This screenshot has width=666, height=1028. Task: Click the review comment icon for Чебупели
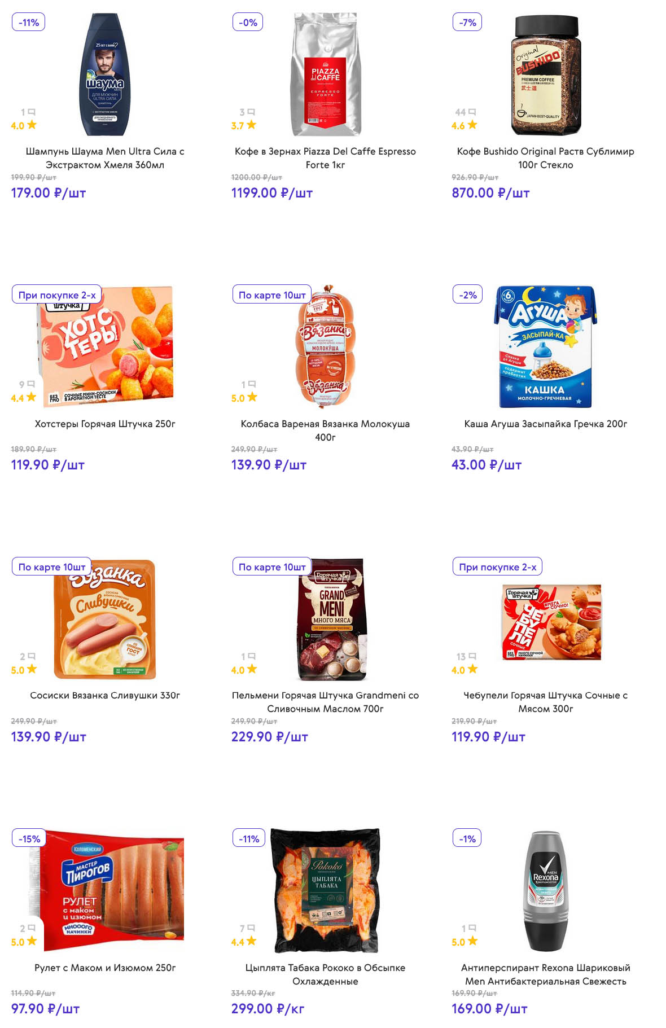472,656
